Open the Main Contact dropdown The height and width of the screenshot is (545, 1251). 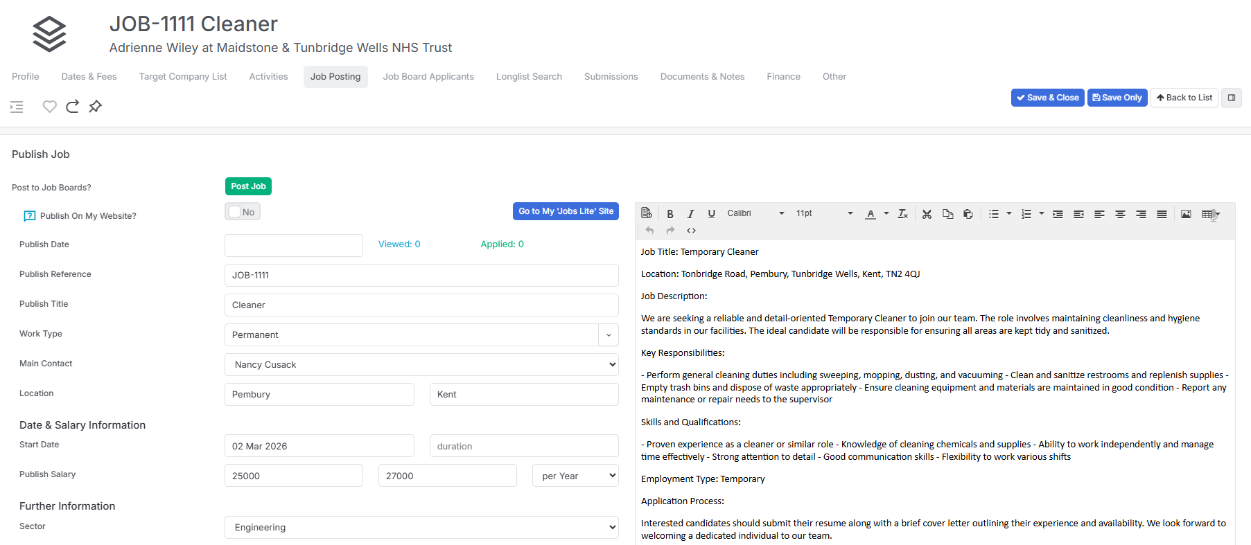pos(421,365)
